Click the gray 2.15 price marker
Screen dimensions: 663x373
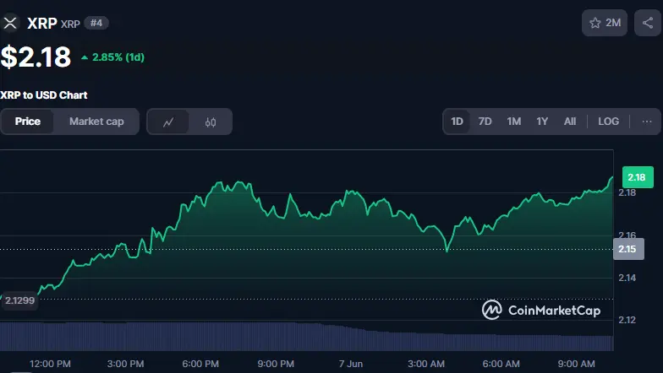point(628,249)
